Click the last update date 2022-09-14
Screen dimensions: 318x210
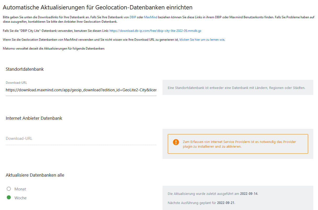tap(249, 194)
